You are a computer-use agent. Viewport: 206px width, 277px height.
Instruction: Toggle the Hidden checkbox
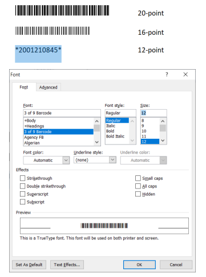pos(138,194)
